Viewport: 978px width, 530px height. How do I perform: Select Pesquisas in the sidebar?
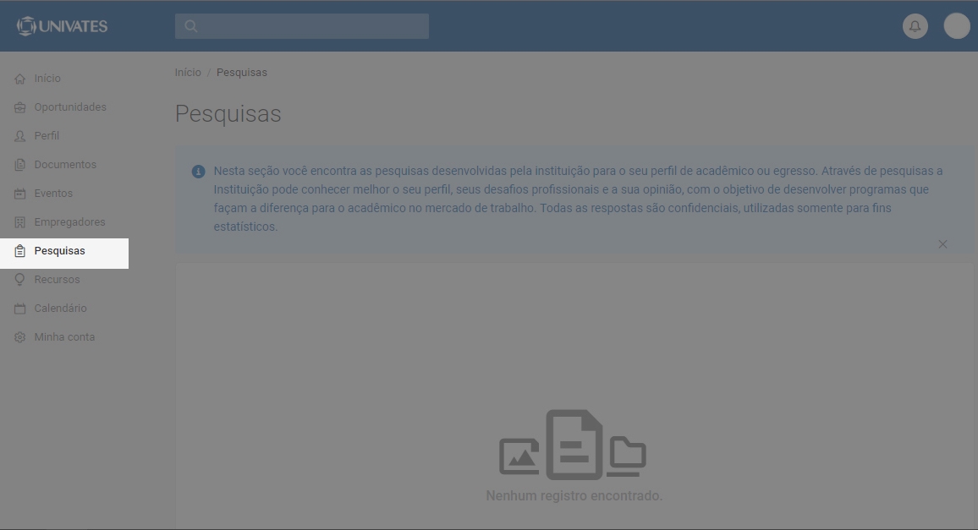(59, 251)
